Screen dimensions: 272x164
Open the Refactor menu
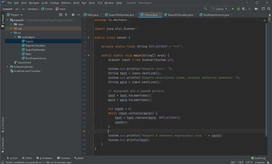(66, 3)
